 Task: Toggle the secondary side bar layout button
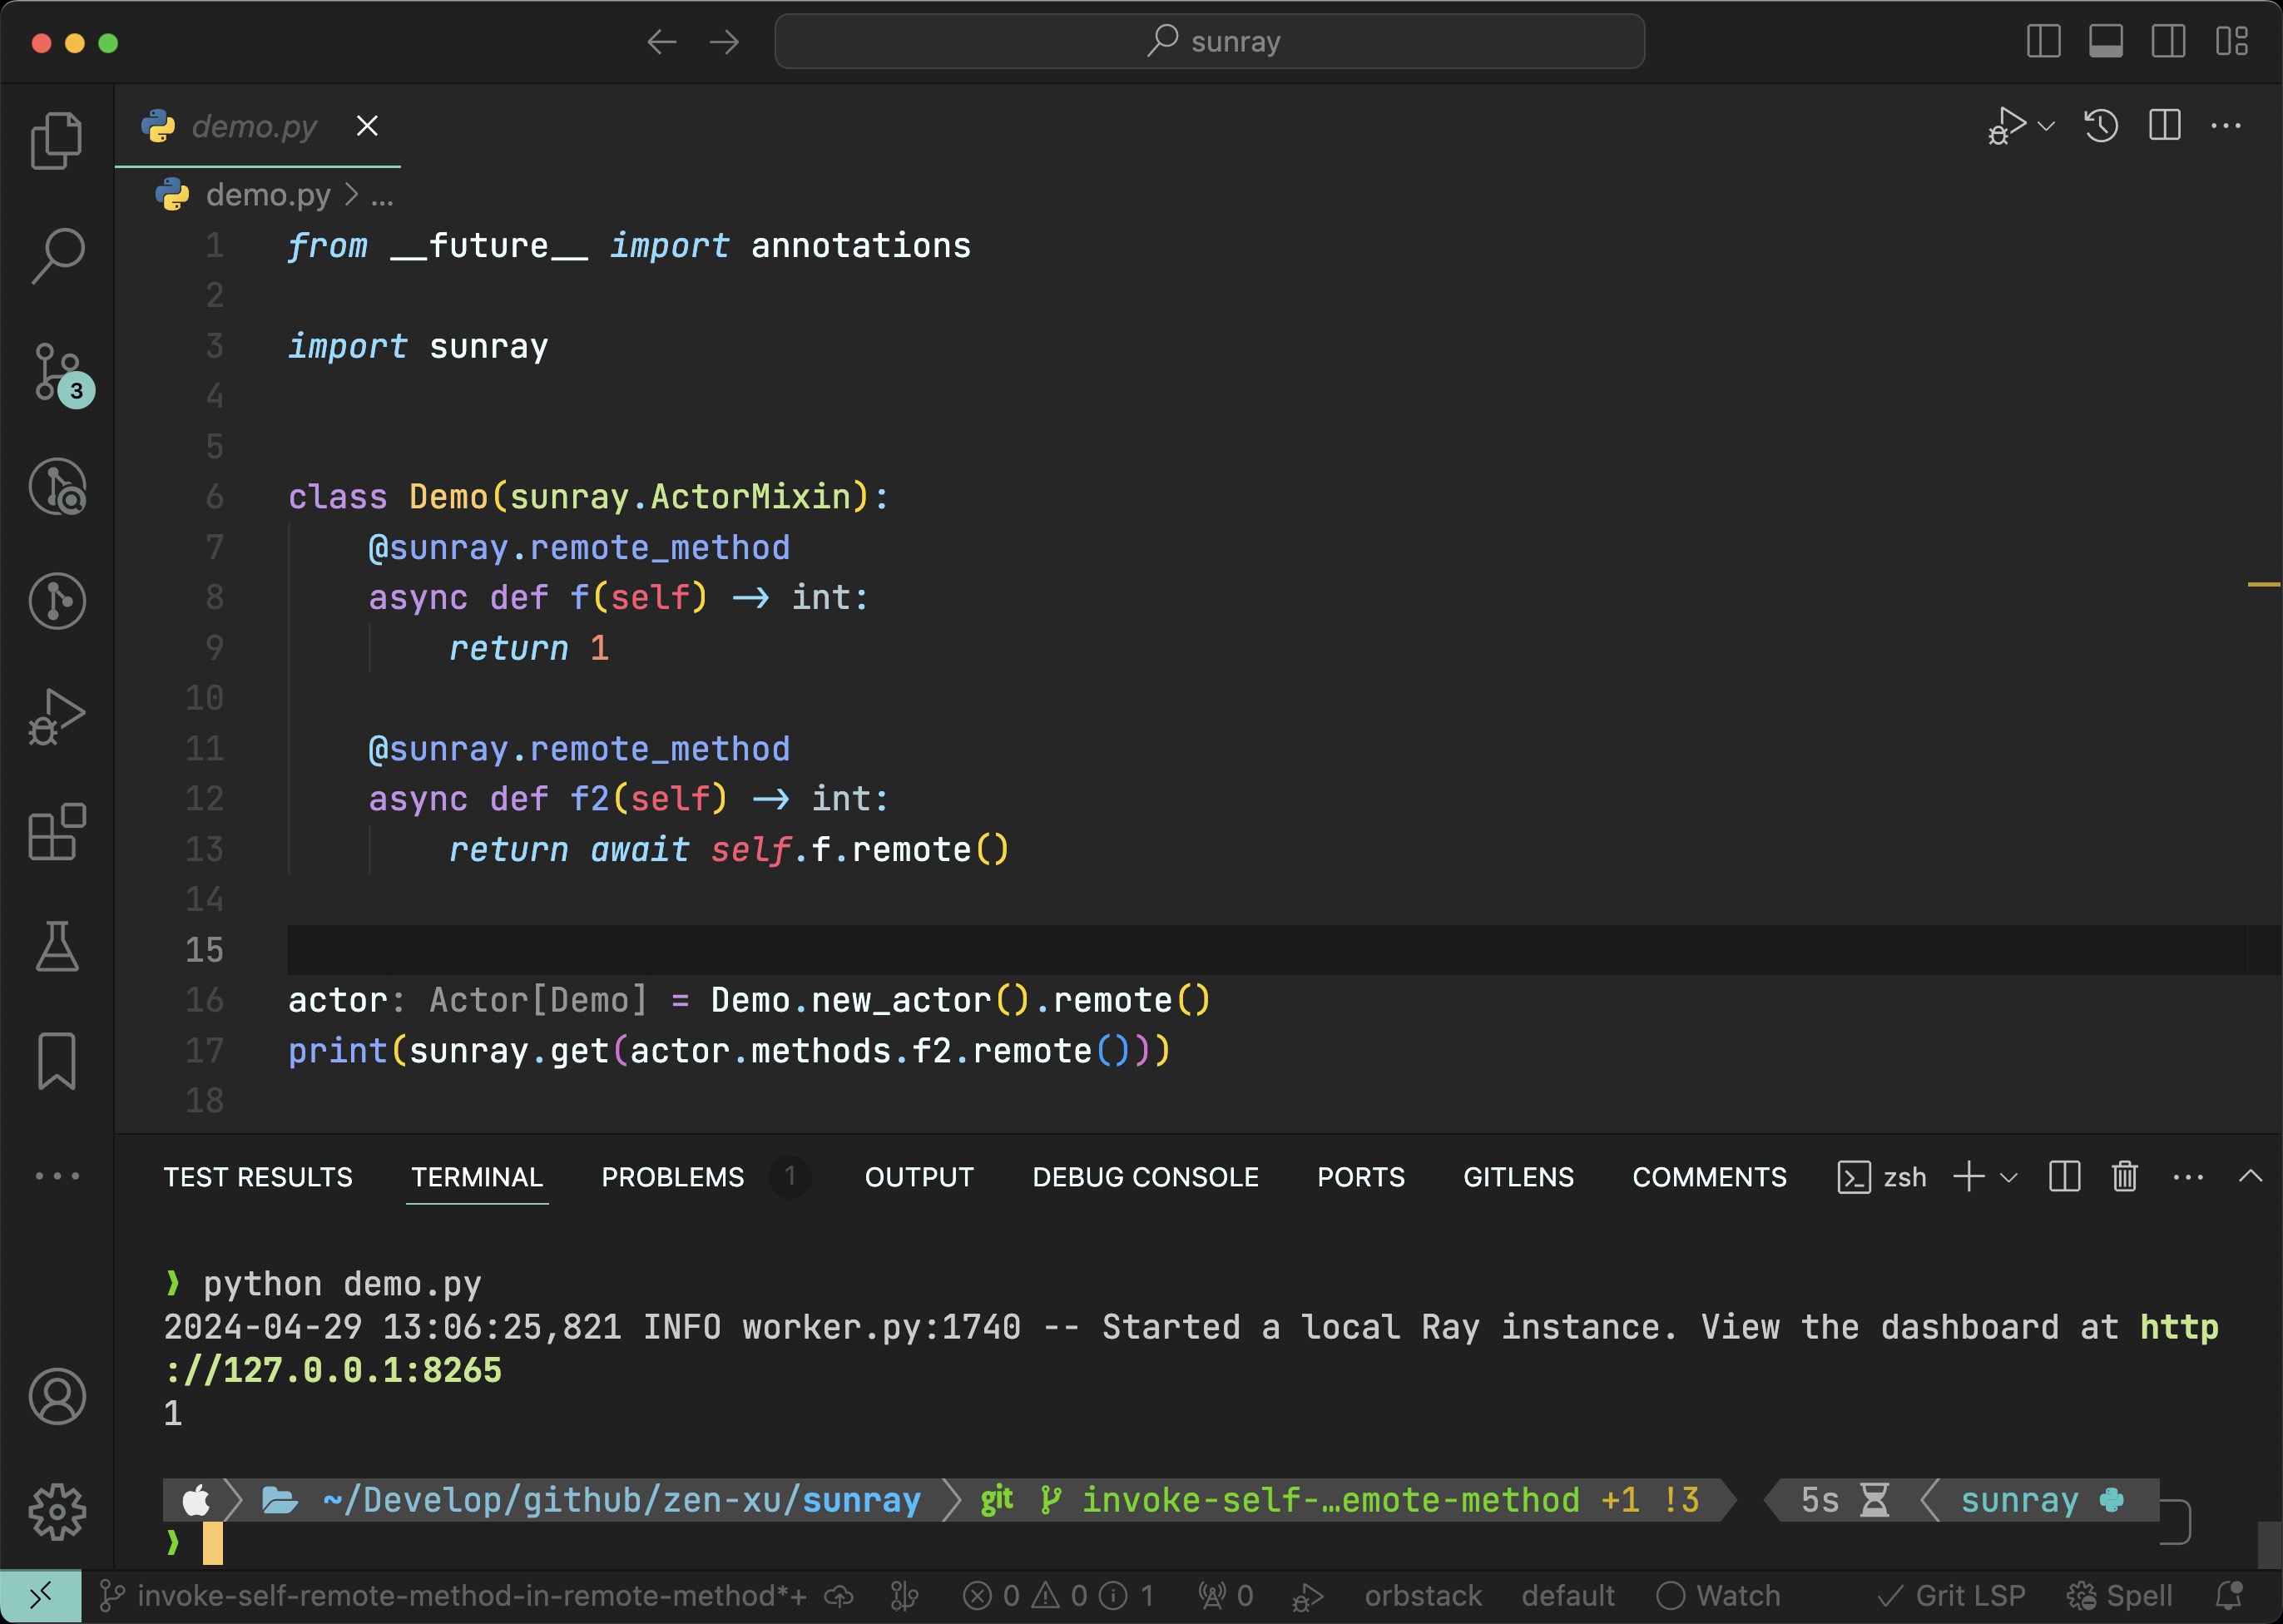pyautogui.click(x=2168, y=42)
